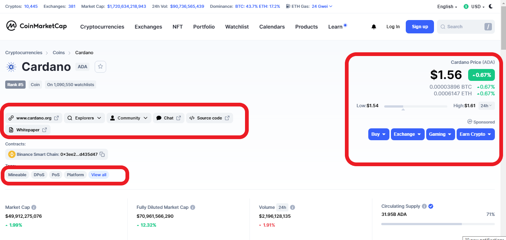
Task: Click the circulating supply progress bar
Action: click(x=438, y=224)
